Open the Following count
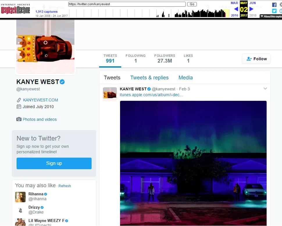282x226 pixels. coord(135,59)
